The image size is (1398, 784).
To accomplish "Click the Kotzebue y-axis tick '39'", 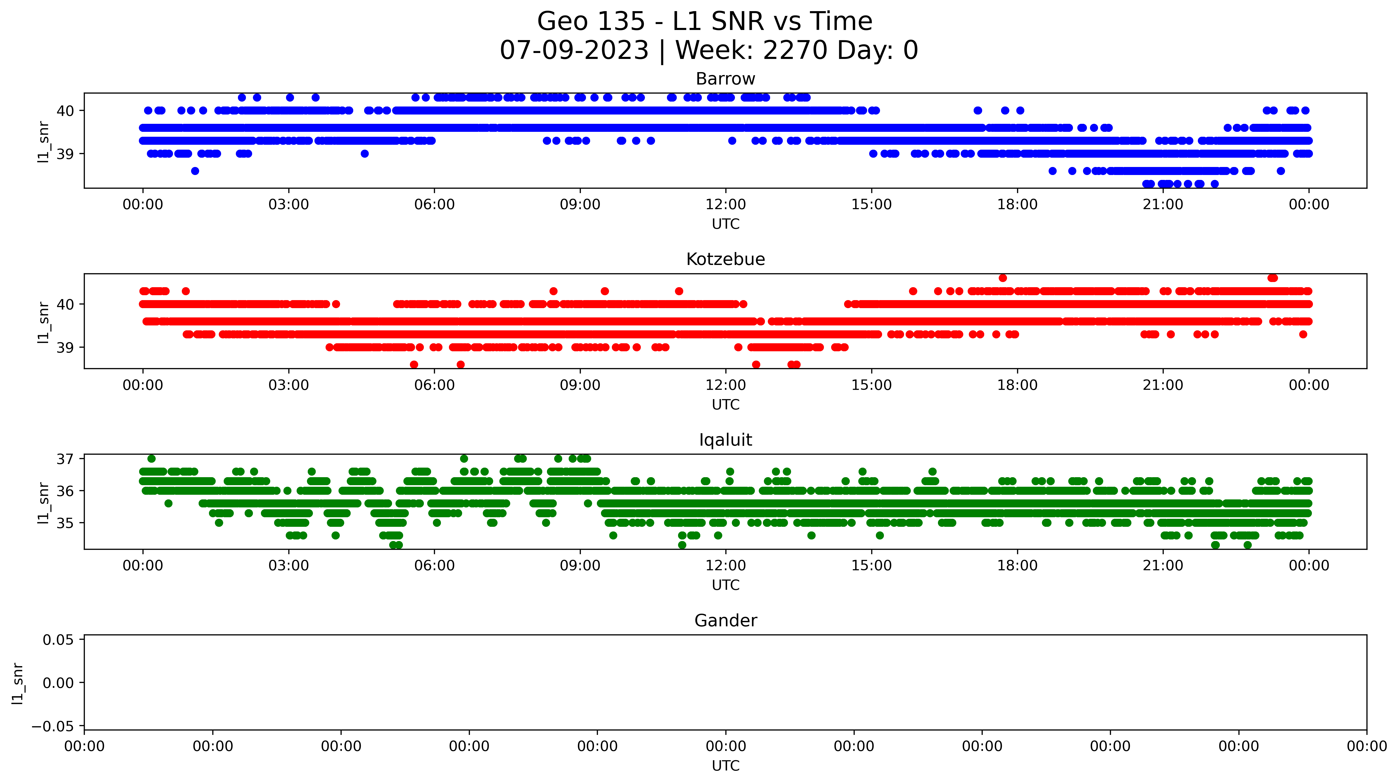I will coord(65,347).
